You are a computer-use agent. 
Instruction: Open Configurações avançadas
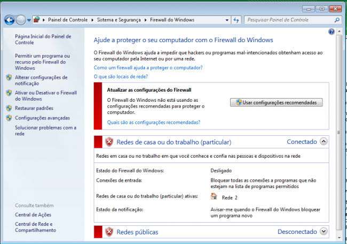coord(42,118)
